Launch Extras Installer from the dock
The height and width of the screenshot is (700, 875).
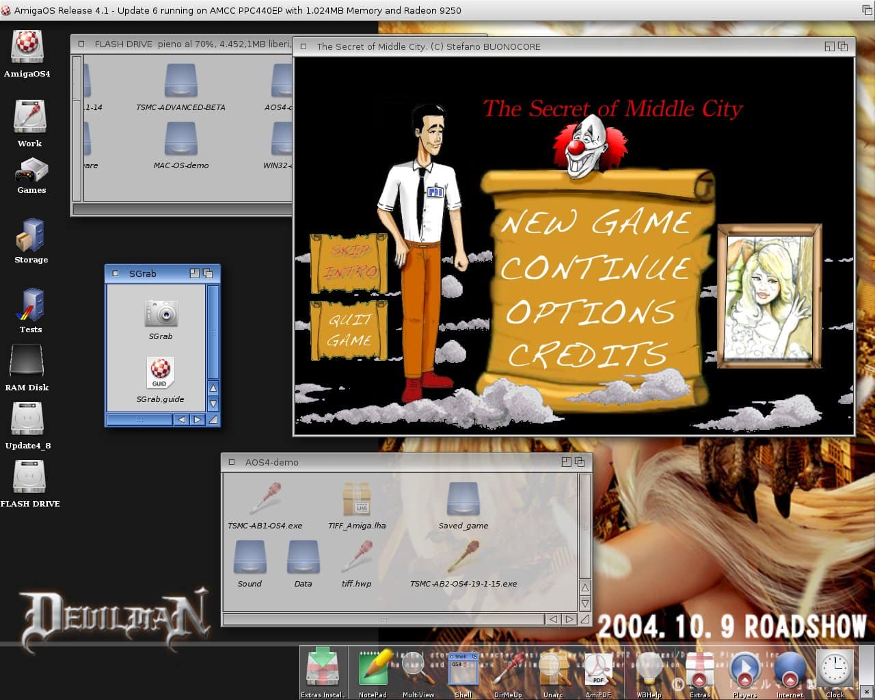pos(323,668)
